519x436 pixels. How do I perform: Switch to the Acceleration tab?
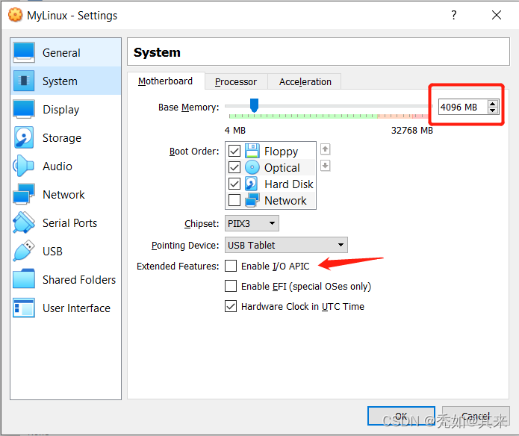tap(305, 81)
